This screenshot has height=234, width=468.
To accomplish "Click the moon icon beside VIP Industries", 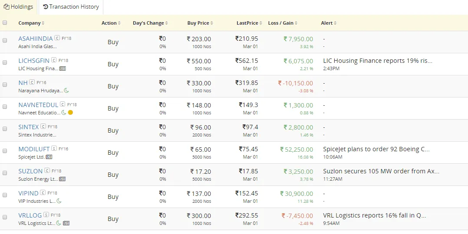I will coord(59,201).
